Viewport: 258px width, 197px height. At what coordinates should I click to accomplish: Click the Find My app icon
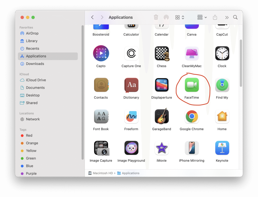click(x=222, y=85)
